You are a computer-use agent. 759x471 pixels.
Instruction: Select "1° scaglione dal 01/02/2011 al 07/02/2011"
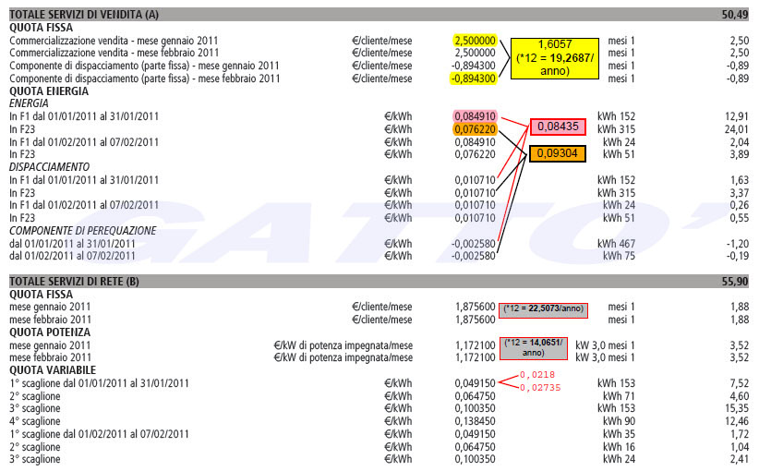point(99,434)
